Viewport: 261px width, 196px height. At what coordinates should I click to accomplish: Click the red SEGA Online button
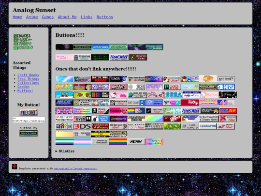click(x=228, y=111)
